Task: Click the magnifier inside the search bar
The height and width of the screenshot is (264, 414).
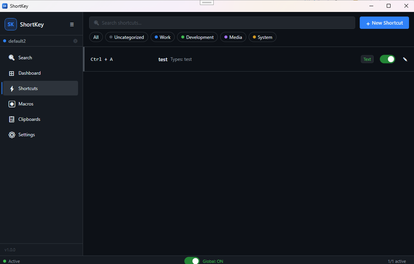Action: 96,23
